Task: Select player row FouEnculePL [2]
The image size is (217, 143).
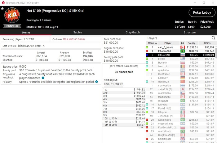Action: (x=180, y=127)
